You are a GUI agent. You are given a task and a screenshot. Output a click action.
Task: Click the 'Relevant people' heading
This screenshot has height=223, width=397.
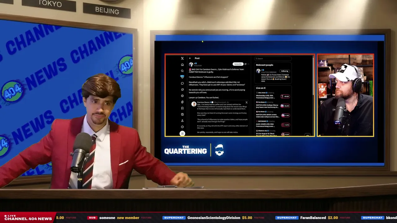[x=265, y=65]
